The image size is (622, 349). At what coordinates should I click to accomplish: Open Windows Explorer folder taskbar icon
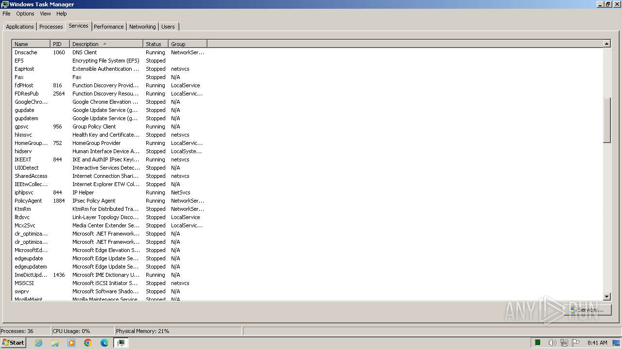click(55, 343)
